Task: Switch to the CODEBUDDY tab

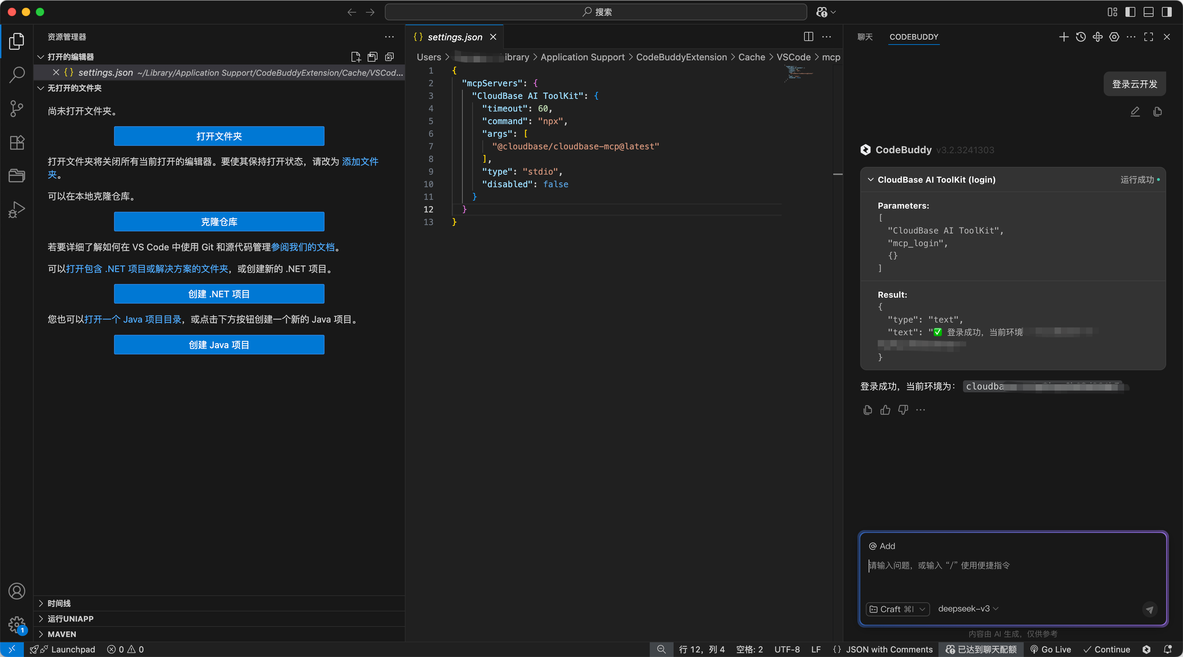Action: [914, 37]
